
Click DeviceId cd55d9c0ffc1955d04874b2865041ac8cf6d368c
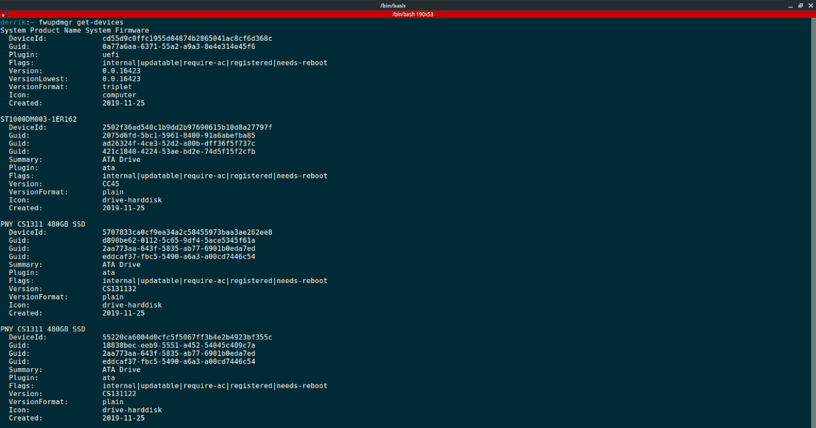[x=187, y=38]
